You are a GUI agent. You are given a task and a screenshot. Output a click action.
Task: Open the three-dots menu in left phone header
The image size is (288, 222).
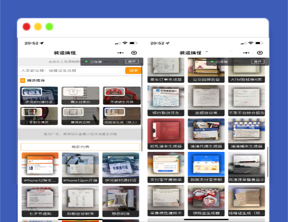point(121,53)
